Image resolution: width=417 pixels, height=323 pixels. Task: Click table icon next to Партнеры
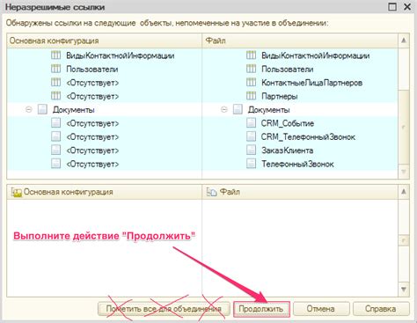pyautogui.click(x=251, y=96)
